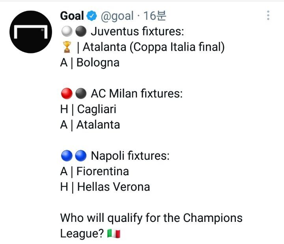284x244 pixels.
Task: Open the @goal handle link
Action: point(118,16)
